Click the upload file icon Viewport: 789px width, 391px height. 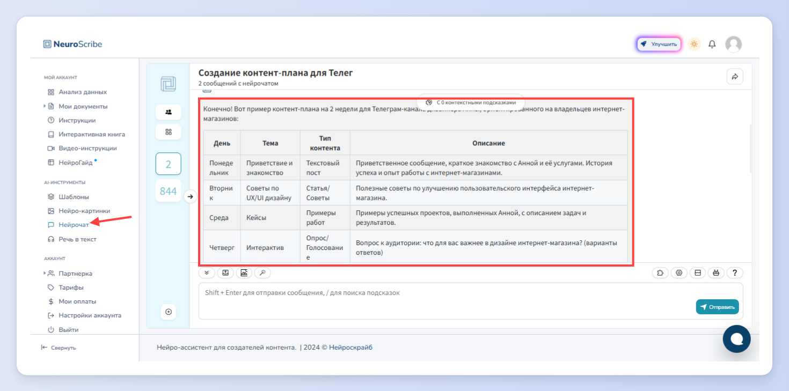point(225,272)
